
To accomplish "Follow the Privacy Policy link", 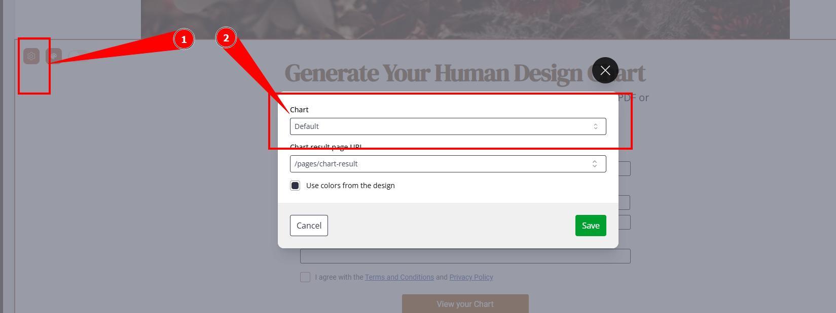I will (471, 277).
